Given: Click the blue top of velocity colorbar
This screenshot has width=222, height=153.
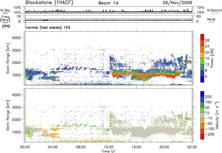Looking at the screenshot, I should click(x=202, y=94).
